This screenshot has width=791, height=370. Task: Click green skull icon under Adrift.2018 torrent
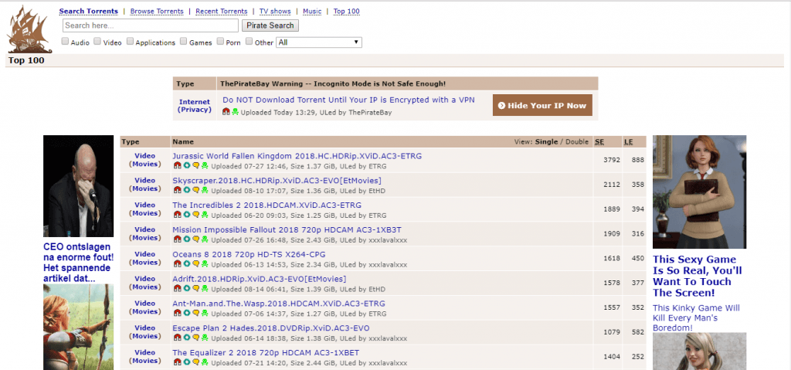coord(205,288)
